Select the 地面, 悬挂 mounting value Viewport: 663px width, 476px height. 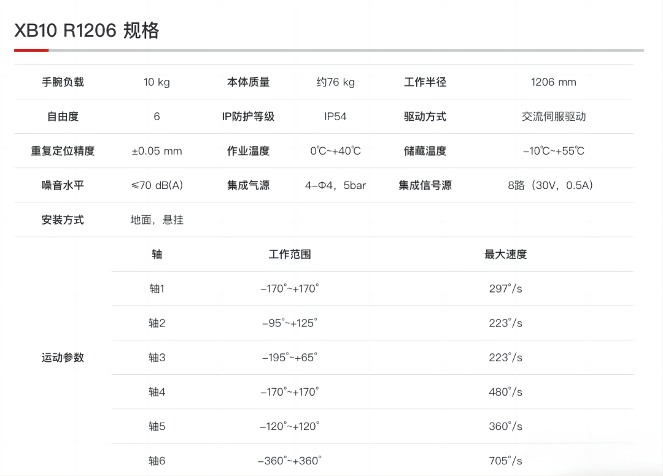pos(157,220)
